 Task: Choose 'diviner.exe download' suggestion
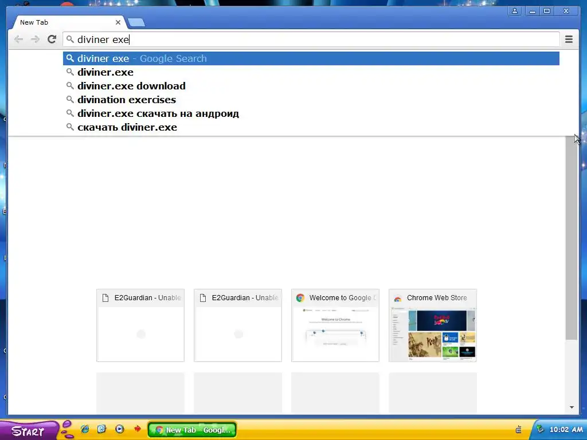(x=311, y=86)
